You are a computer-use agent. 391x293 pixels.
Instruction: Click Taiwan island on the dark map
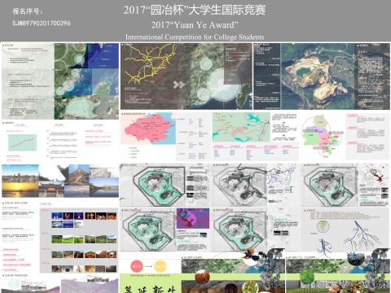[x=243, y=96]
